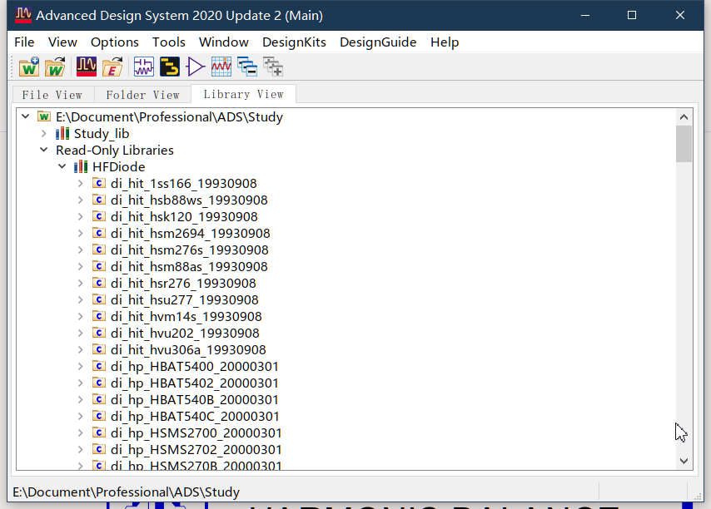Click the show all windows toolbar icon
Viewport: 711px width, 509px height.
273,67
